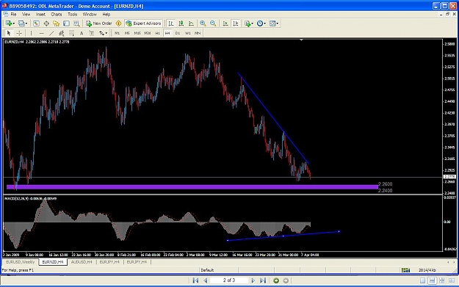
Task: Expand the Templates dropdown arrow
Action: coord(278,23)
